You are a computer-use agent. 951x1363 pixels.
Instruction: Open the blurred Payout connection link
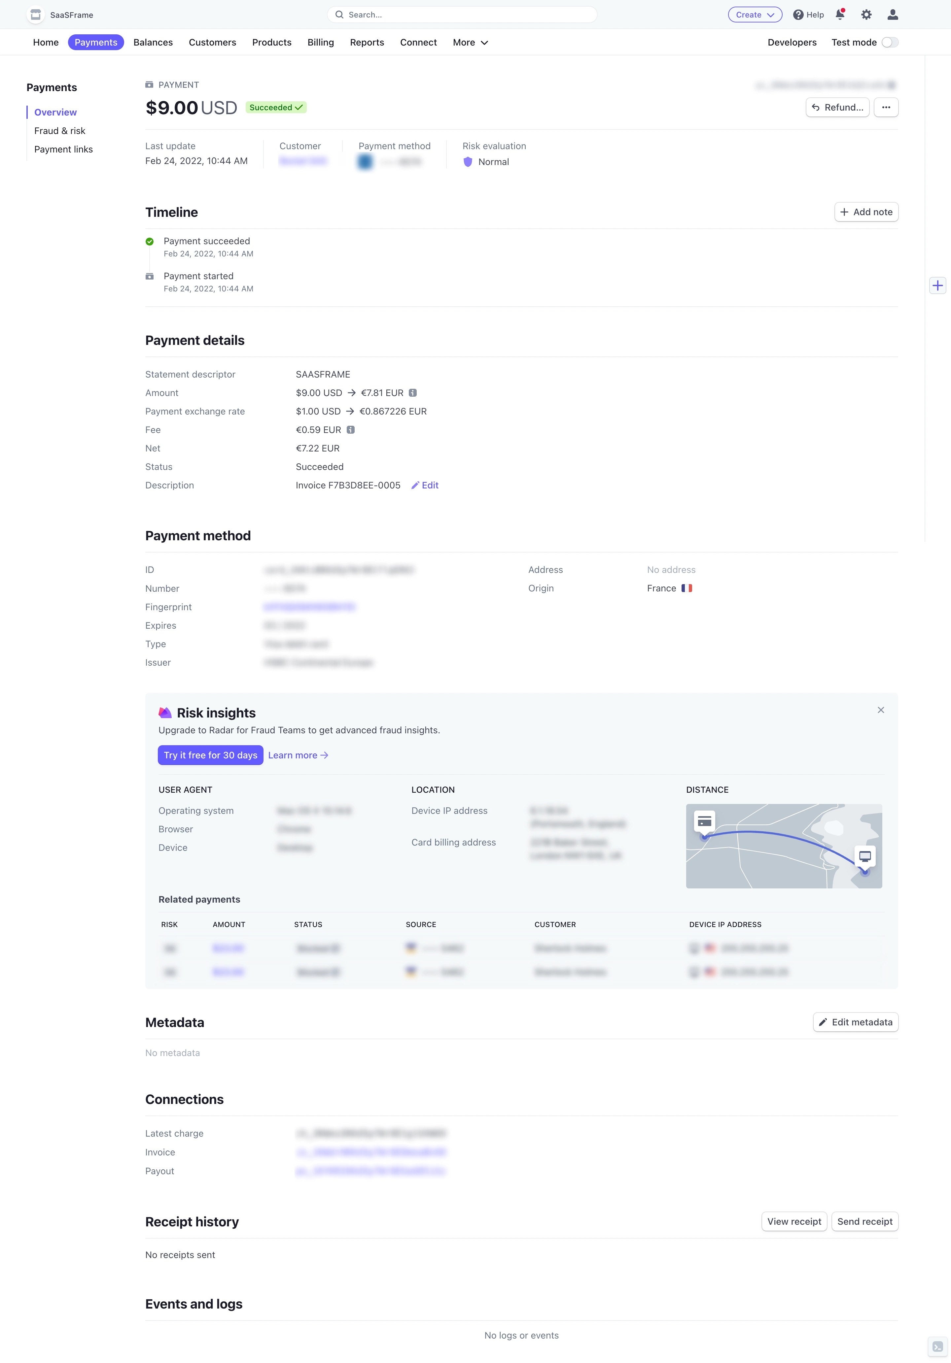(371, 1171)
